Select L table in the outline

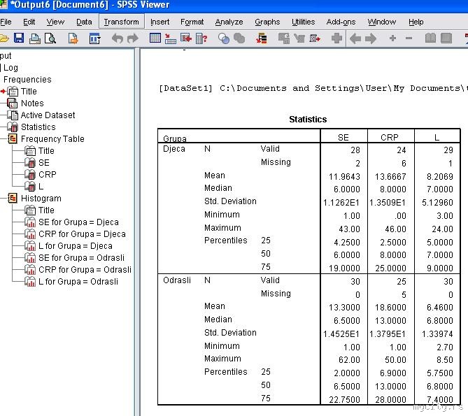(41, 187)
